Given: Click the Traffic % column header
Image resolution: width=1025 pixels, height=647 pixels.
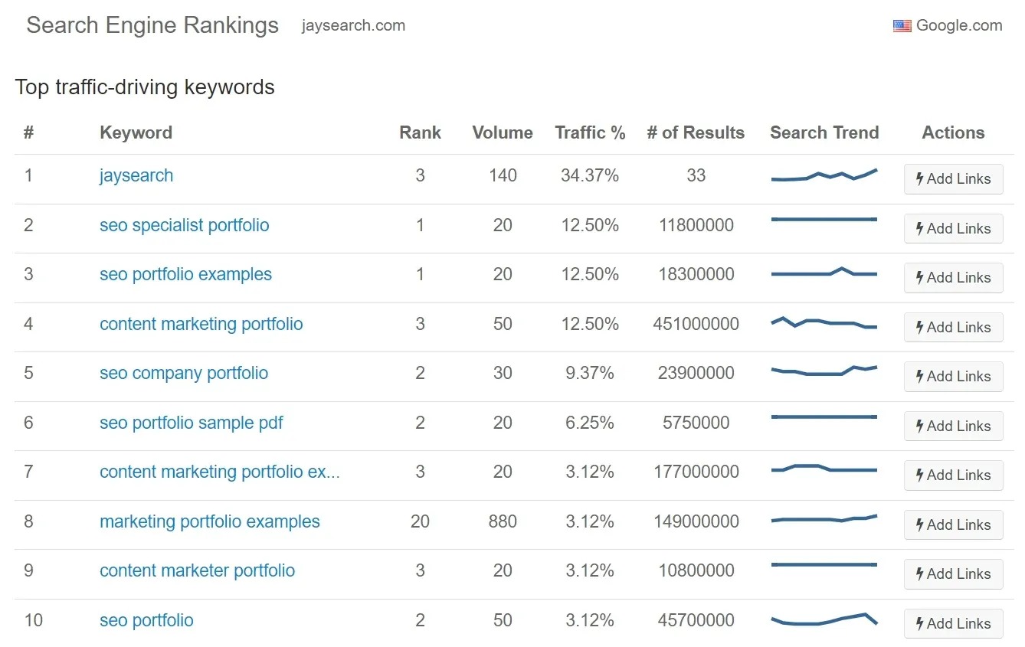Looking at the screenshot, I should 590,132.
